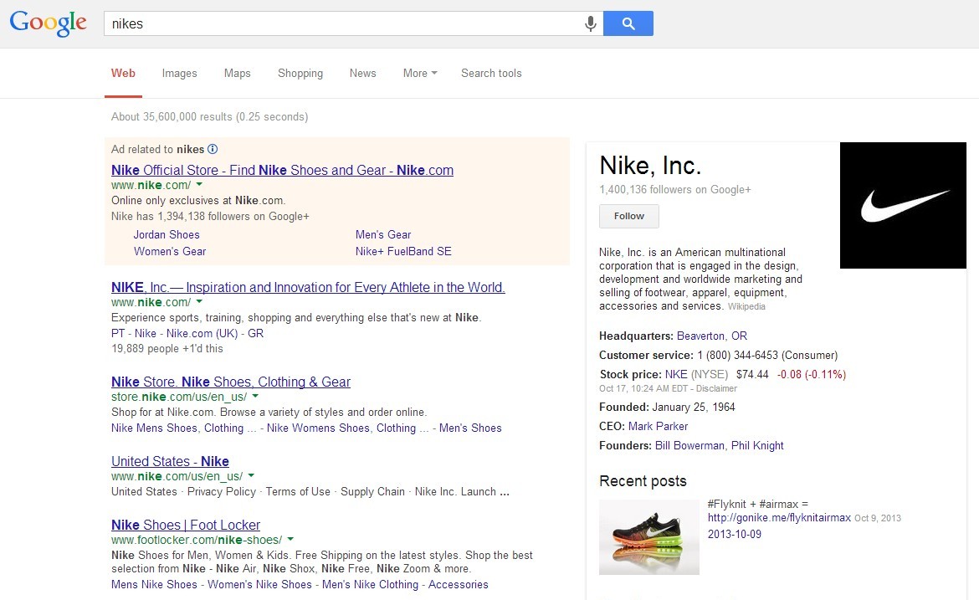Expand arrow next to www.nike.com/us/en_us/ URL
This screenshot has width=979, height=600.
pos(251,476)
